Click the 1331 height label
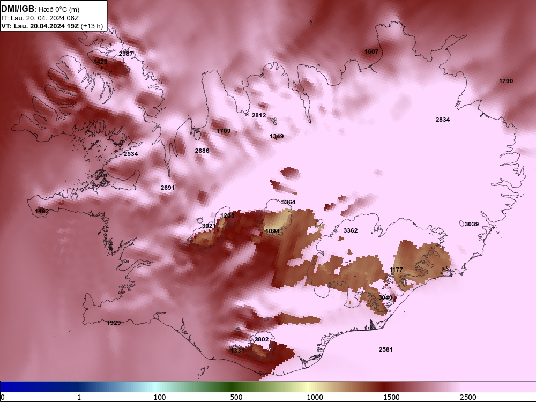The image size is (536, 402). pos(237,351)
